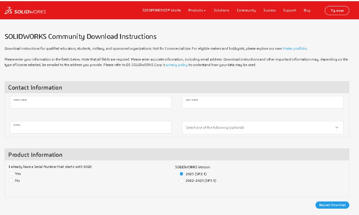Go to the Community page
The height and width of the screenshot is (215, 359).
[x=246, y=10]
